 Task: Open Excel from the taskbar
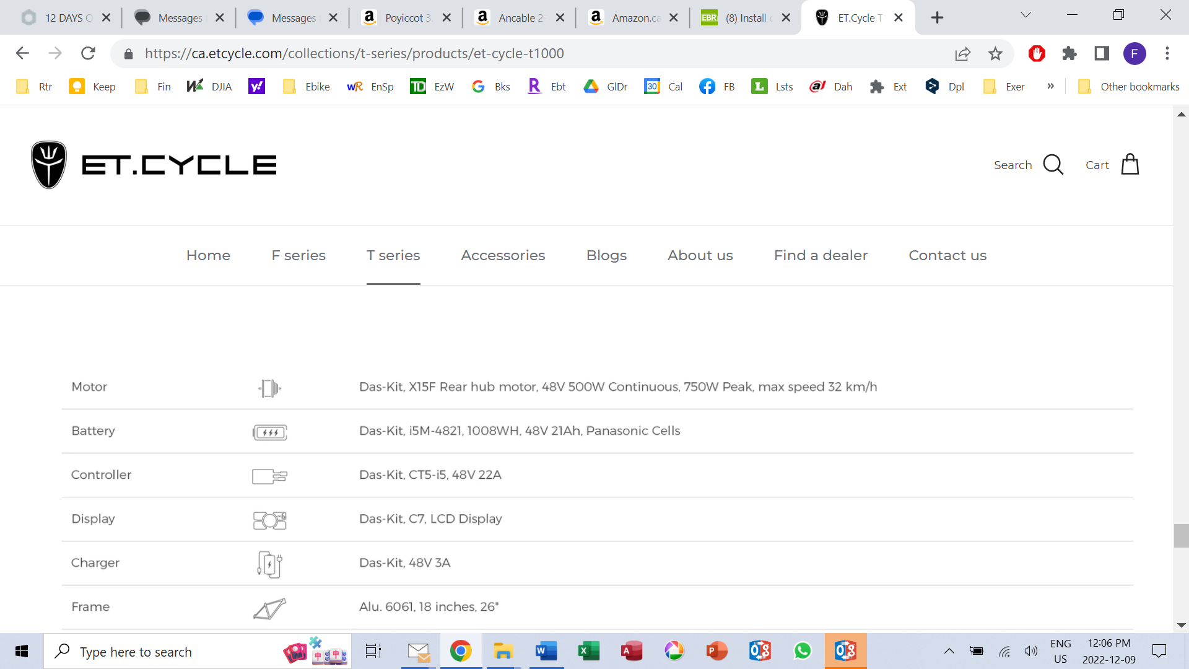point(588,651)
